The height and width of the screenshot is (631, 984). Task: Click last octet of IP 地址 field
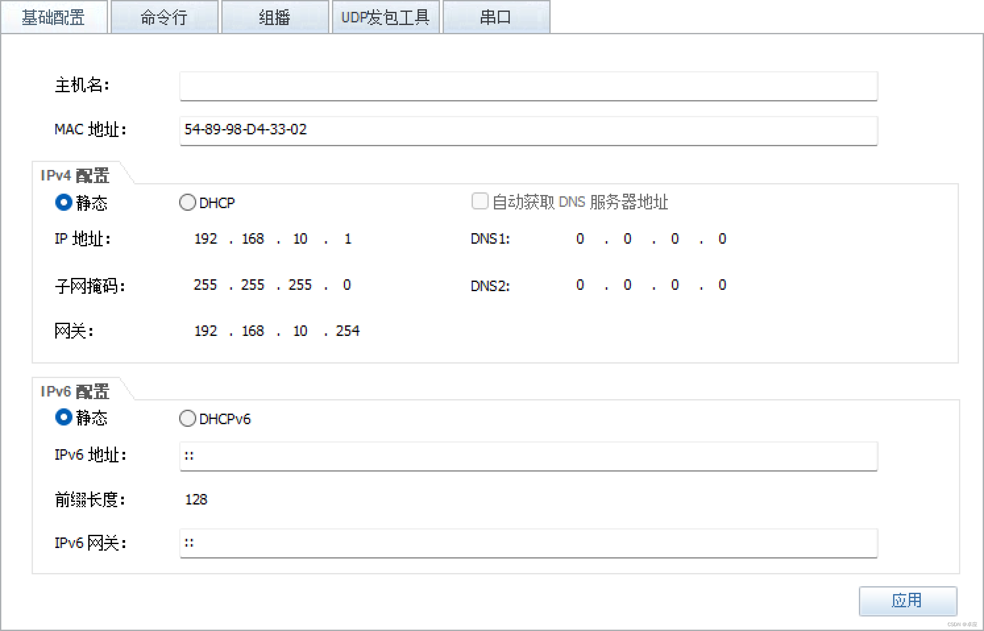tap(347, 239)
